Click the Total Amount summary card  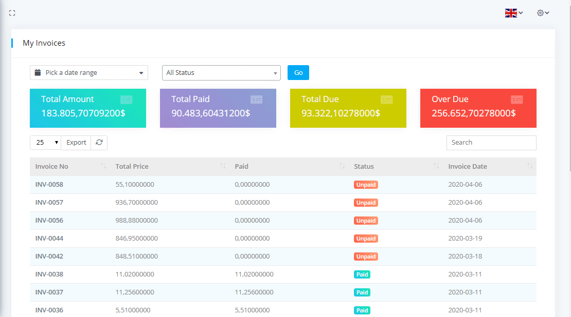click(88, 108)
